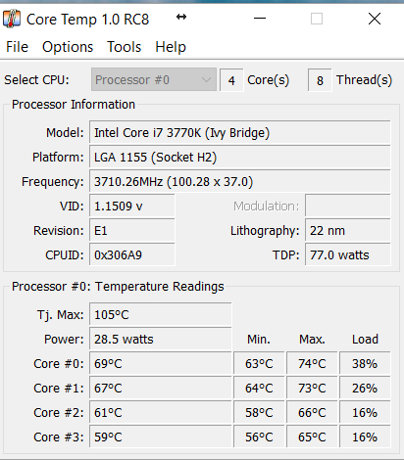Click the VID value 1.1509 v
Viewport: 404px width, 460px height.
click(x=132, y=207)
